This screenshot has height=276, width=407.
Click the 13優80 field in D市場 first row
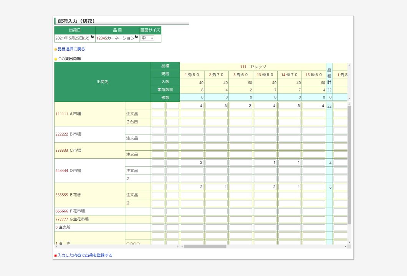[x=265, y=163]
